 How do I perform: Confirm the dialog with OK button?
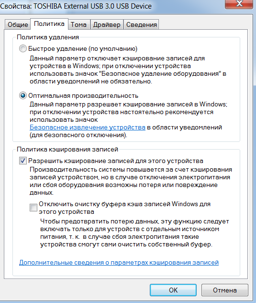click(x=173, y=290)
